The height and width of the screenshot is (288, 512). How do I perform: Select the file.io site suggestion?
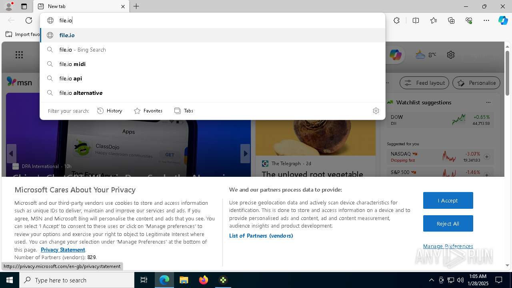(x=213, y=35)
